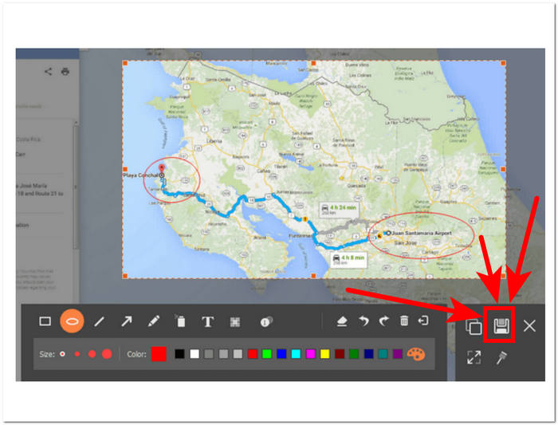This screenshot has height=425, width=558.
Task: Pin the screenshot to screen
Action: pos(501,358)
